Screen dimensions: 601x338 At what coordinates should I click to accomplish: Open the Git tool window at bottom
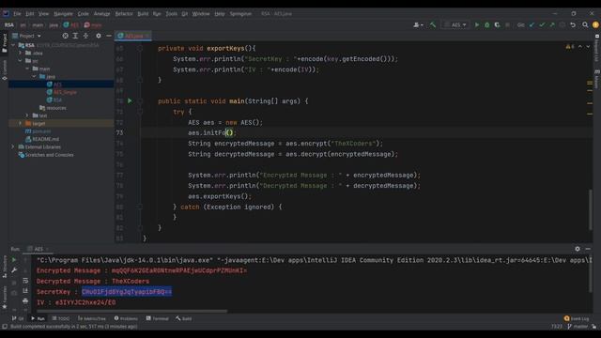(18, 318)
